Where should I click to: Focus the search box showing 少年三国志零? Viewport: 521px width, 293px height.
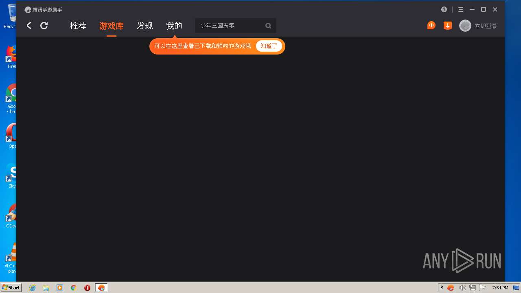click(x=236, y=26)
